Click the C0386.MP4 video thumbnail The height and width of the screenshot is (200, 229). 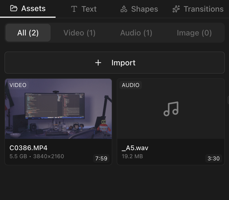coord(58,109)
